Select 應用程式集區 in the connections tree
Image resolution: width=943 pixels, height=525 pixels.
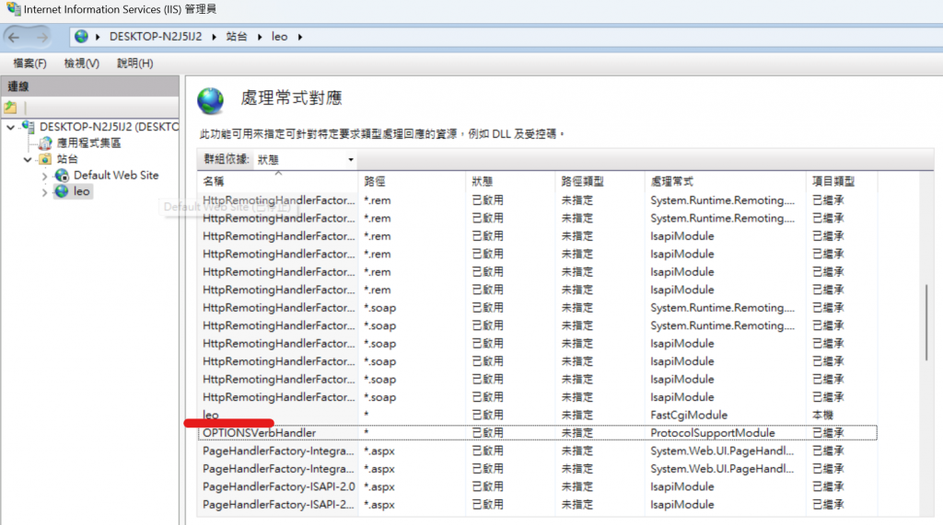(x=89, y=143)
